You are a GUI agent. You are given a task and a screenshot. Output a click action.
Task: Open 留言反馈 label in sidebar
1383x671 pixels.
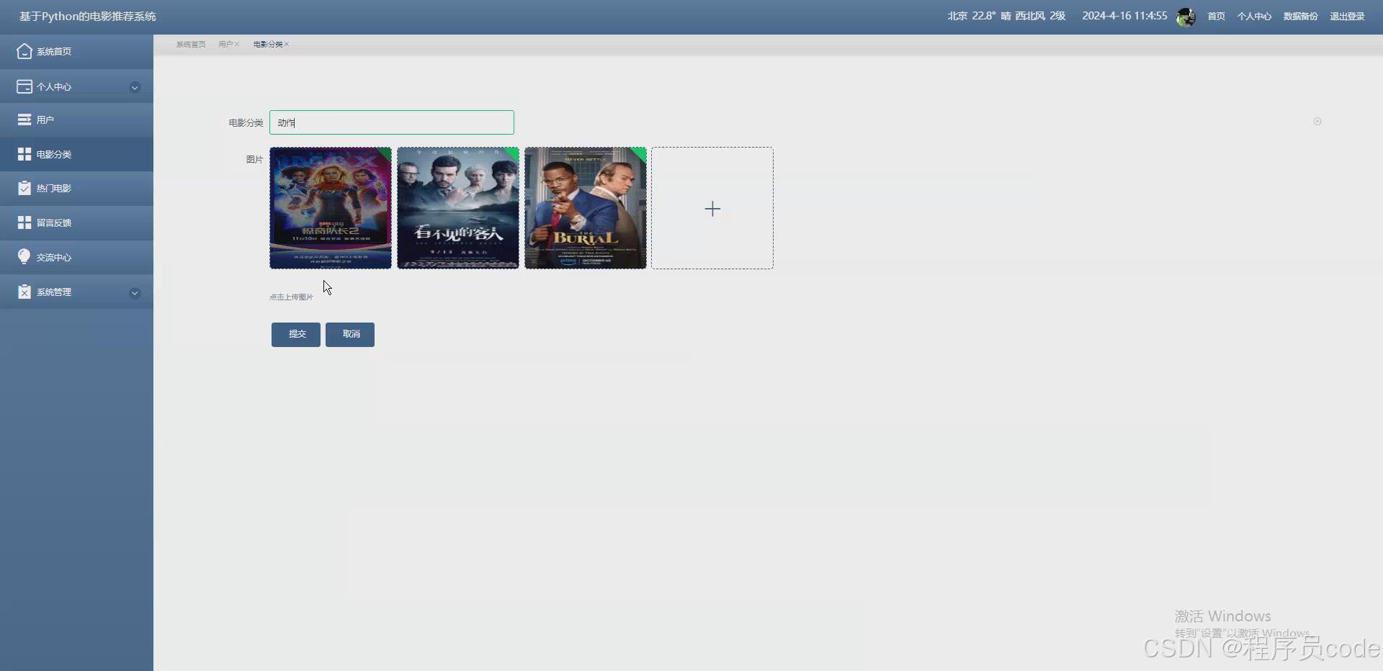click(54, 223)
